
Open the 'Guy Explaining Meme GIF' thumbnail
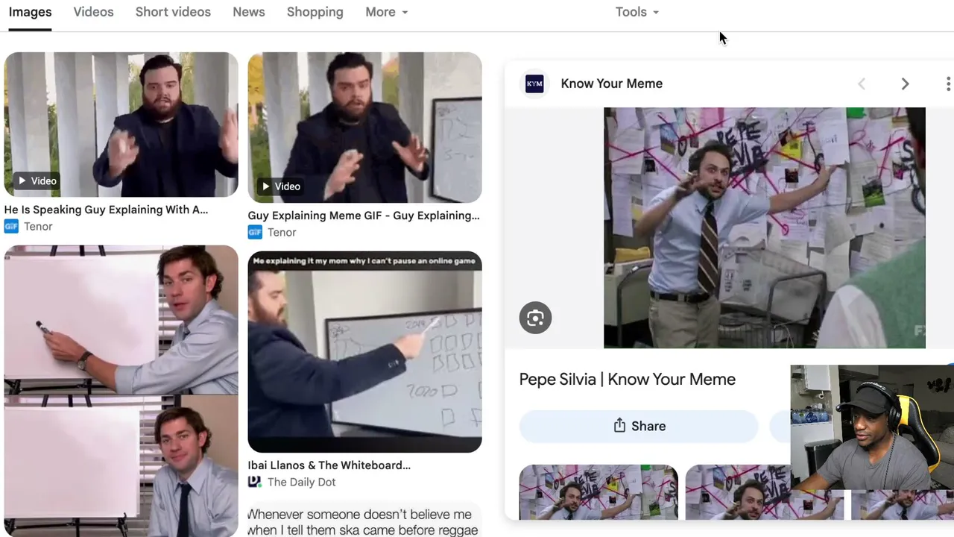(x=365, y=128)
